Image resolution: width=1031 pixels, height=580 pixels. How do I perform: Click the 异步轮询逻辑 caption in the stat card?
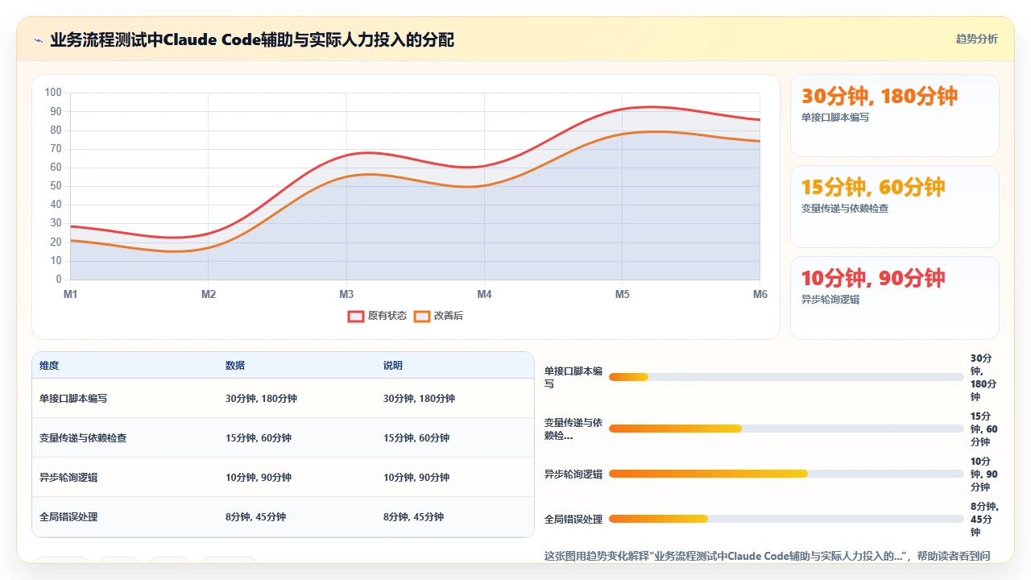click(x=830, y=300)
